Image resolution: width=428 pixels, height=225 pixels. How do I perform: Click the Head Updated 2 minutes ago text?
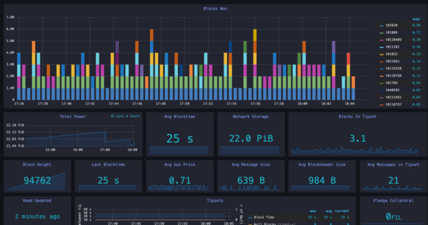coord(37,216)
